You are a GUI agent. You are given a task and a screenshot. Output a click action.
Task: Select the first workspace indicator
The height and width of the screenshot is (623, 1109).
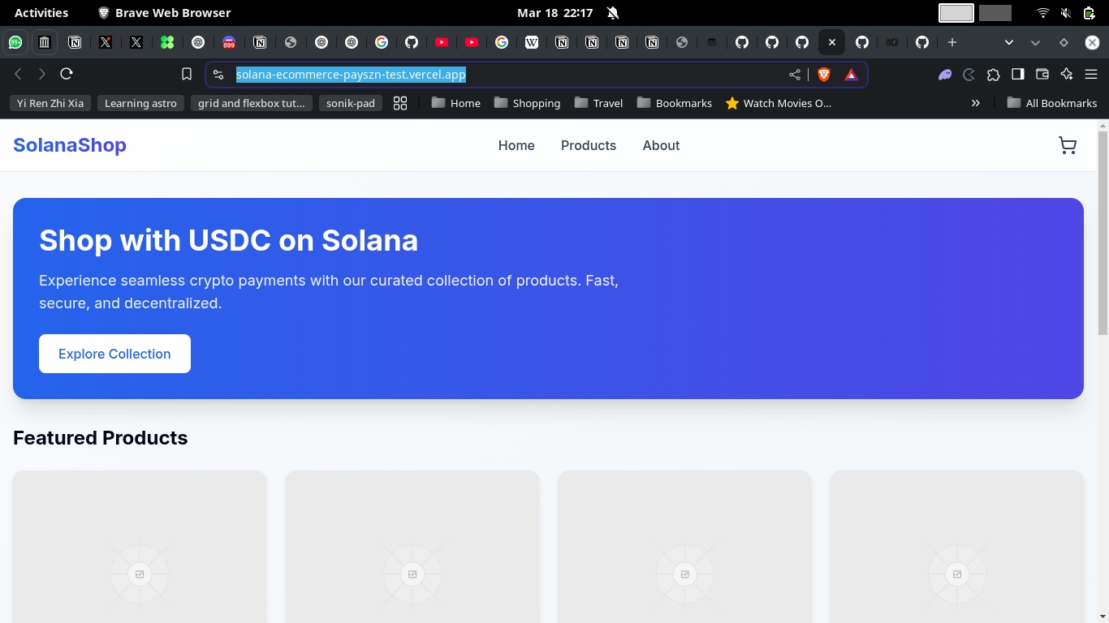pos(956,13)
